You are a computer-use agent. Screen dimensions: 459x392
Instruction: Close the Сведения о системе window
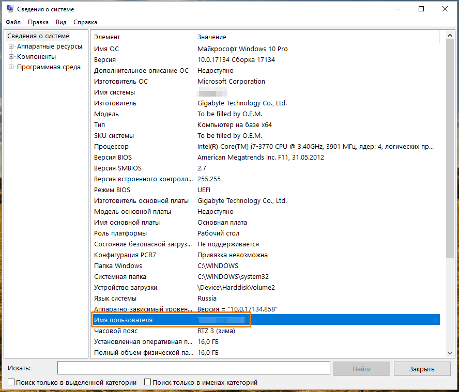click(x=445, y=9)
